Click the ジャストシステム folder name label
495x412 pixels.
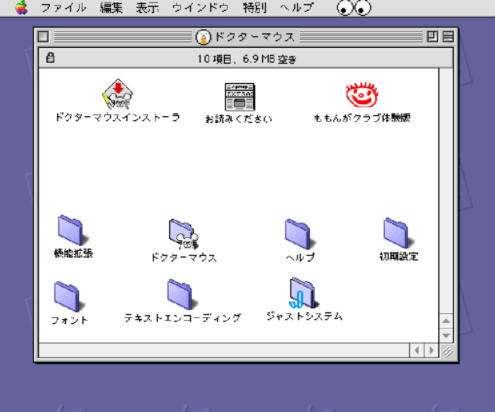[304, 316]
